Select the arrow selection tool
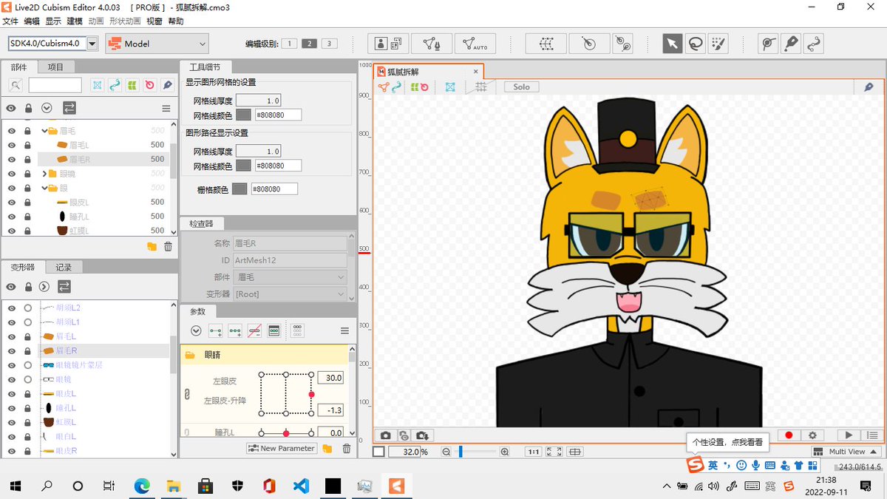Screen dimensions: 887x499 [x=672, y=44]
